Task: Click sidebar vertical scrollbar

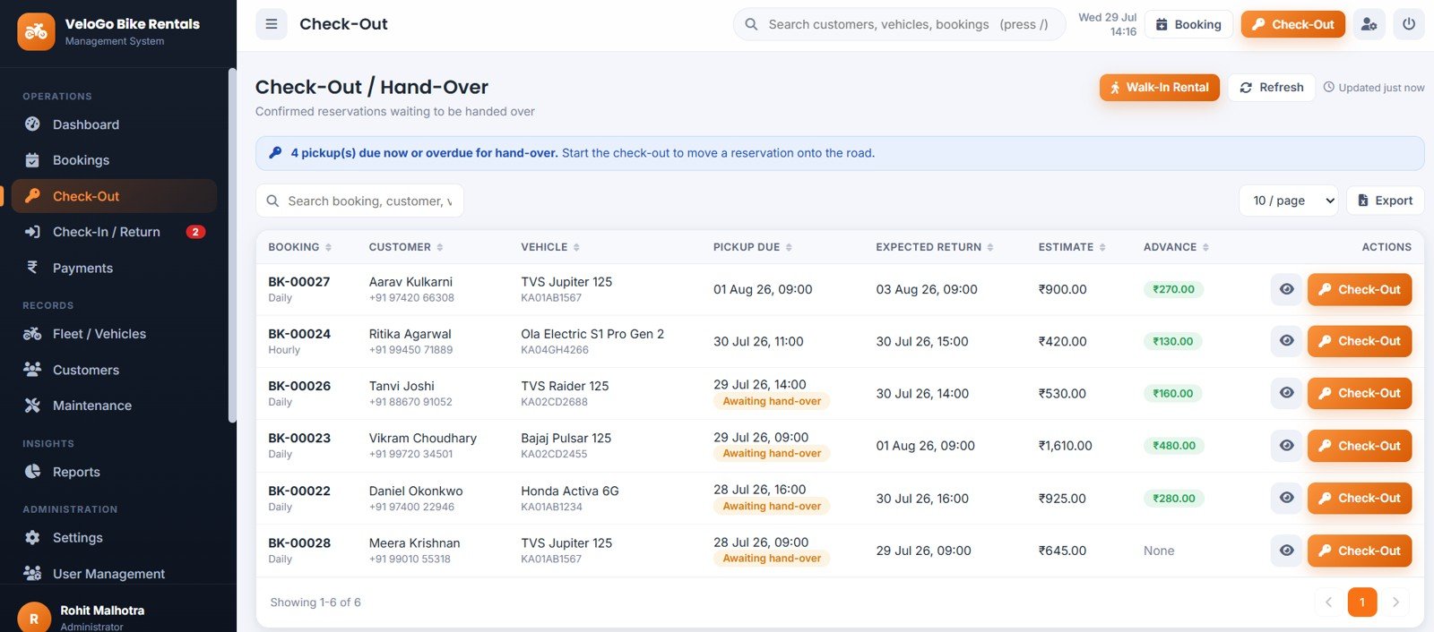Action: point(232,244)
